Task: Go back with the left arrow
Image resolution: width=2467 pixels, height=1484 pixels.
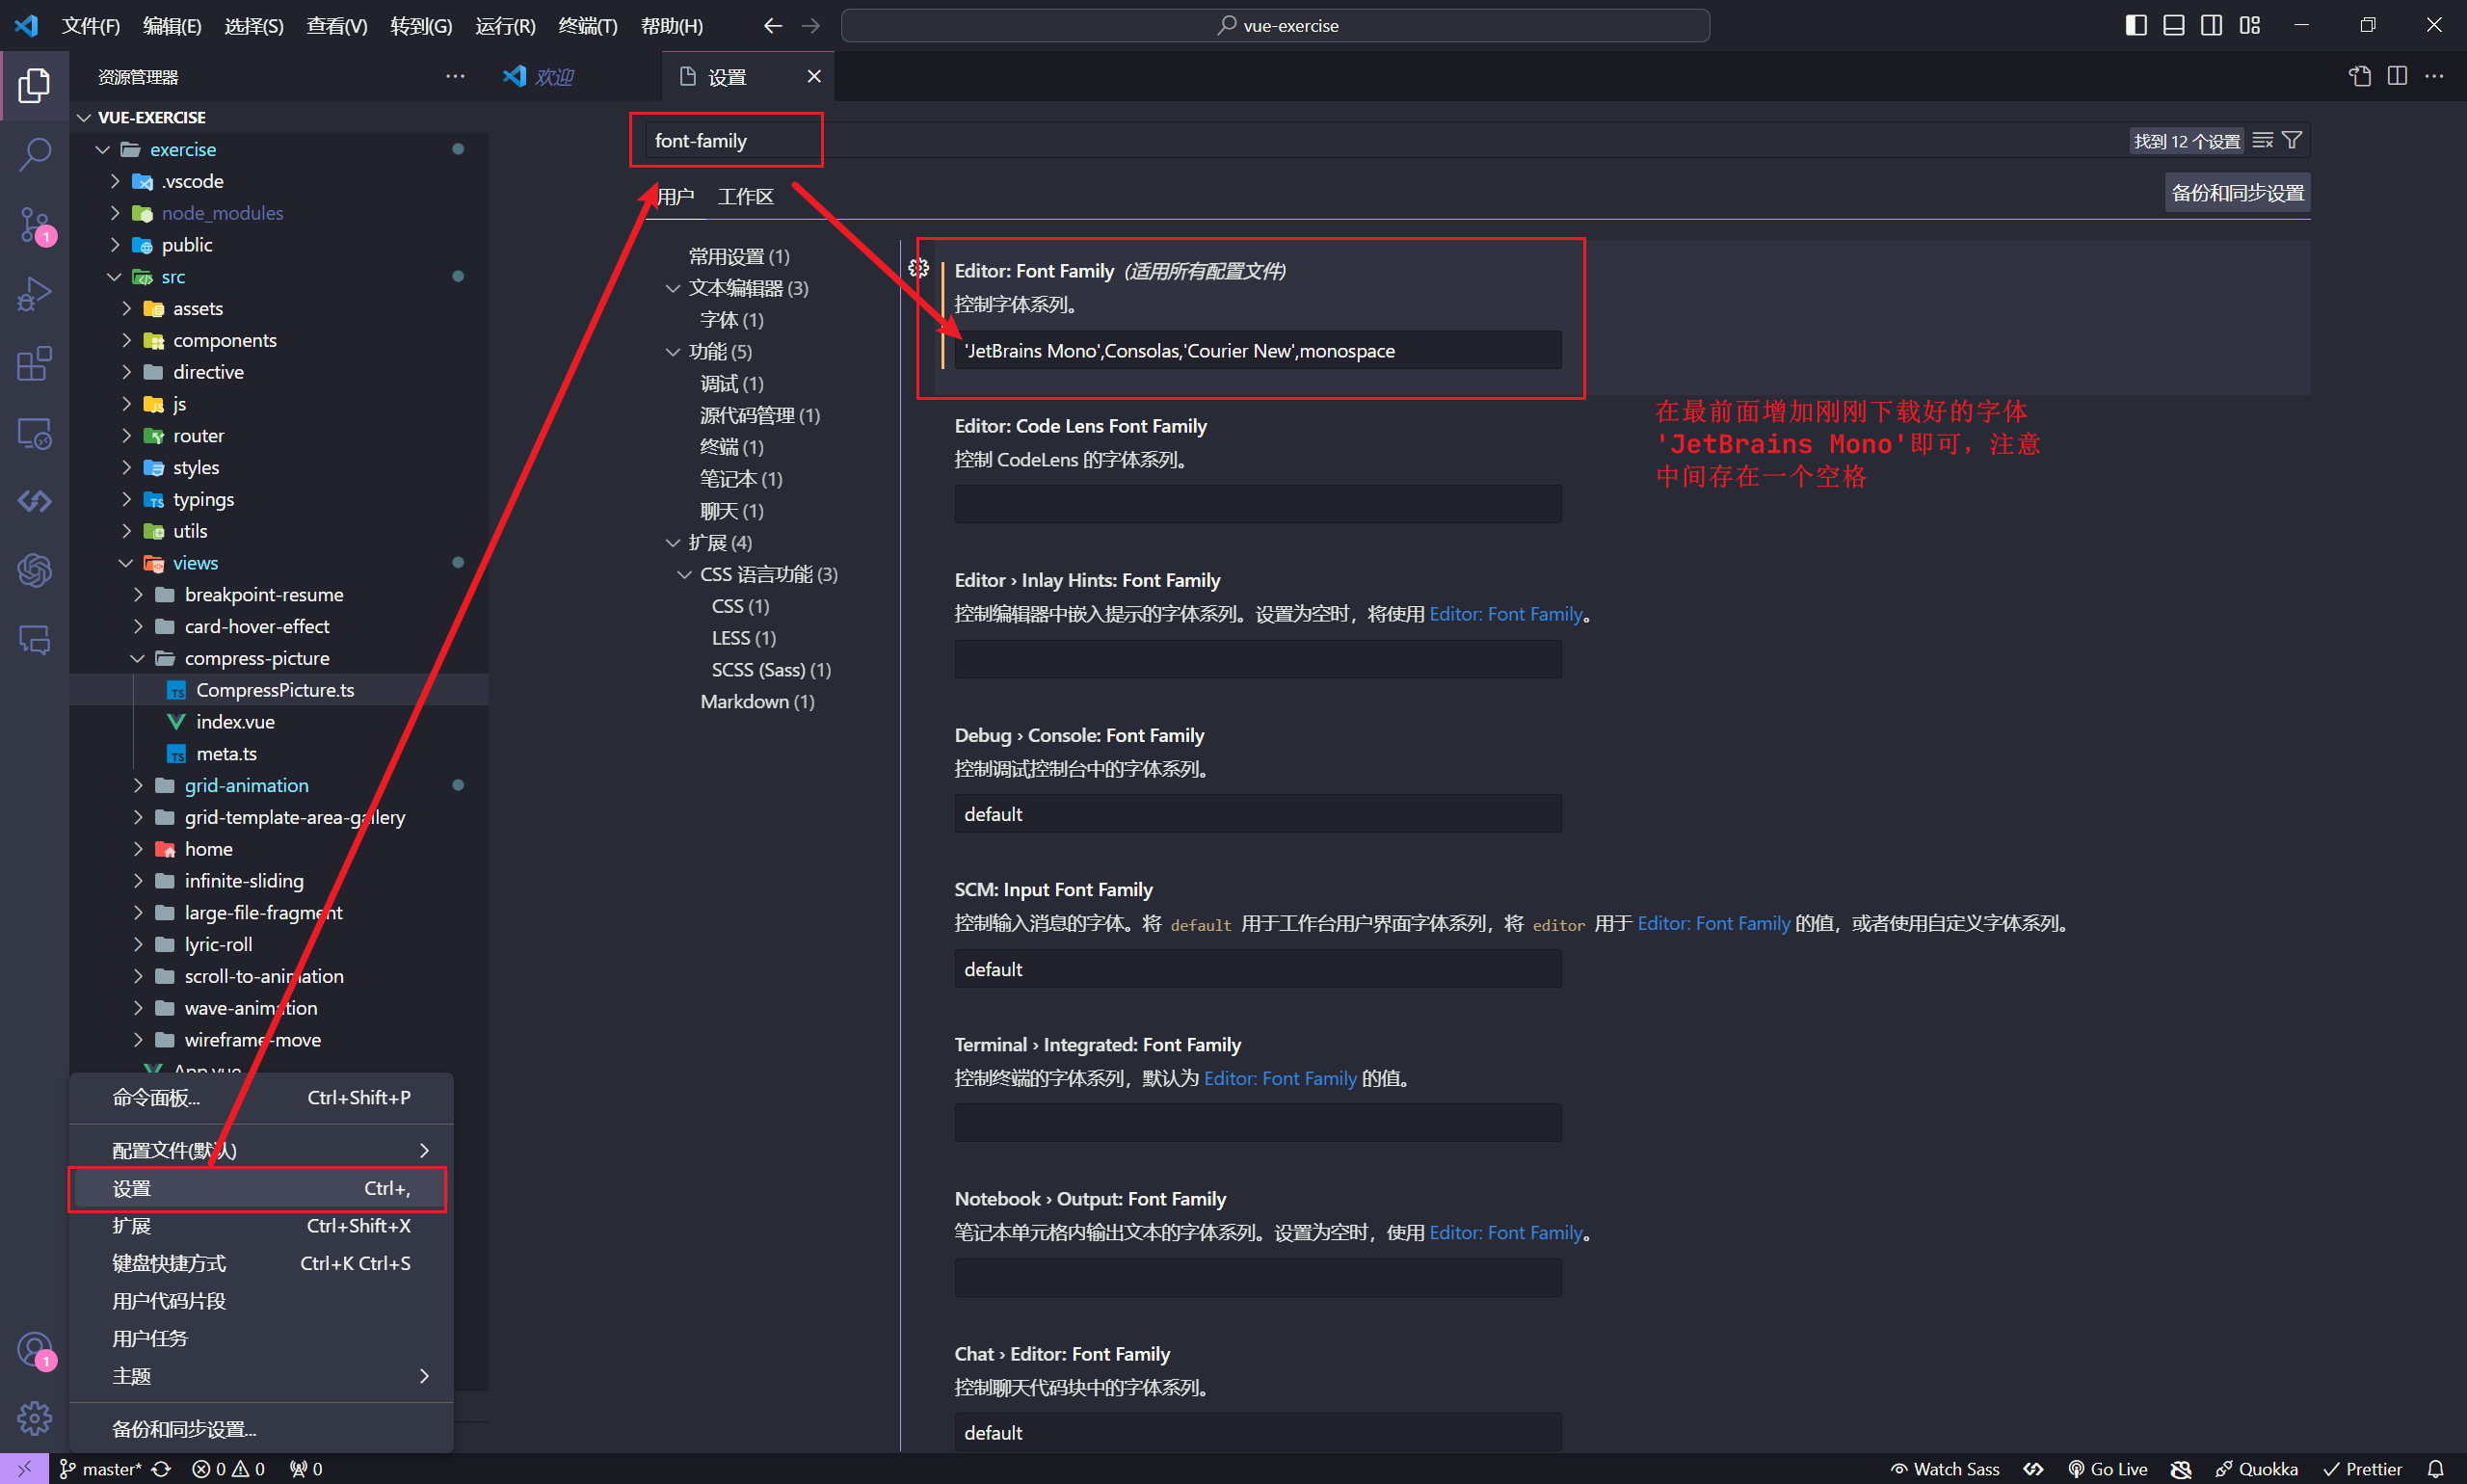Action: coord(772,26)
